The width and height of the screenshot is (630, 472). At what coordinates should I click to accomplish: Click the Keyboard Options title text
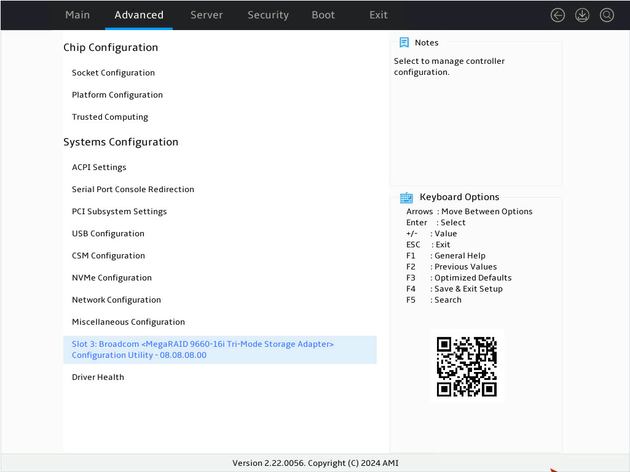pyautogui.click(x=459, y=197)
